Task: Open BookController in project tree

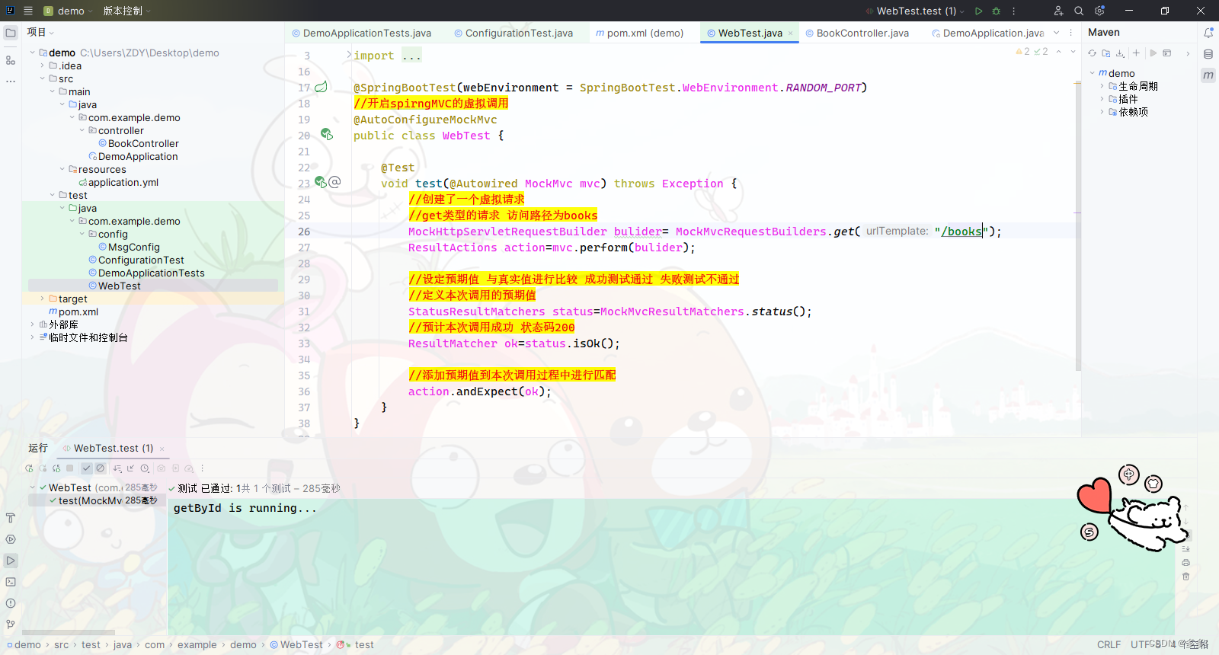Action: coord(143,143)
